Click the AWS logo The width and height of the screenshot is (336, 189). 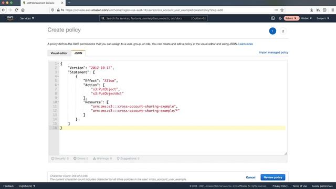tap(10, 18)
